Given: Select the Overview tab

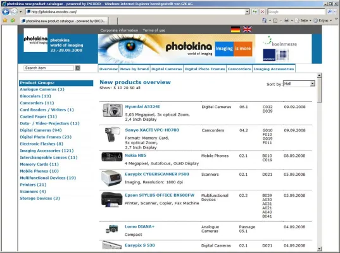Looking at the screenshot, I should coord(108,69).
